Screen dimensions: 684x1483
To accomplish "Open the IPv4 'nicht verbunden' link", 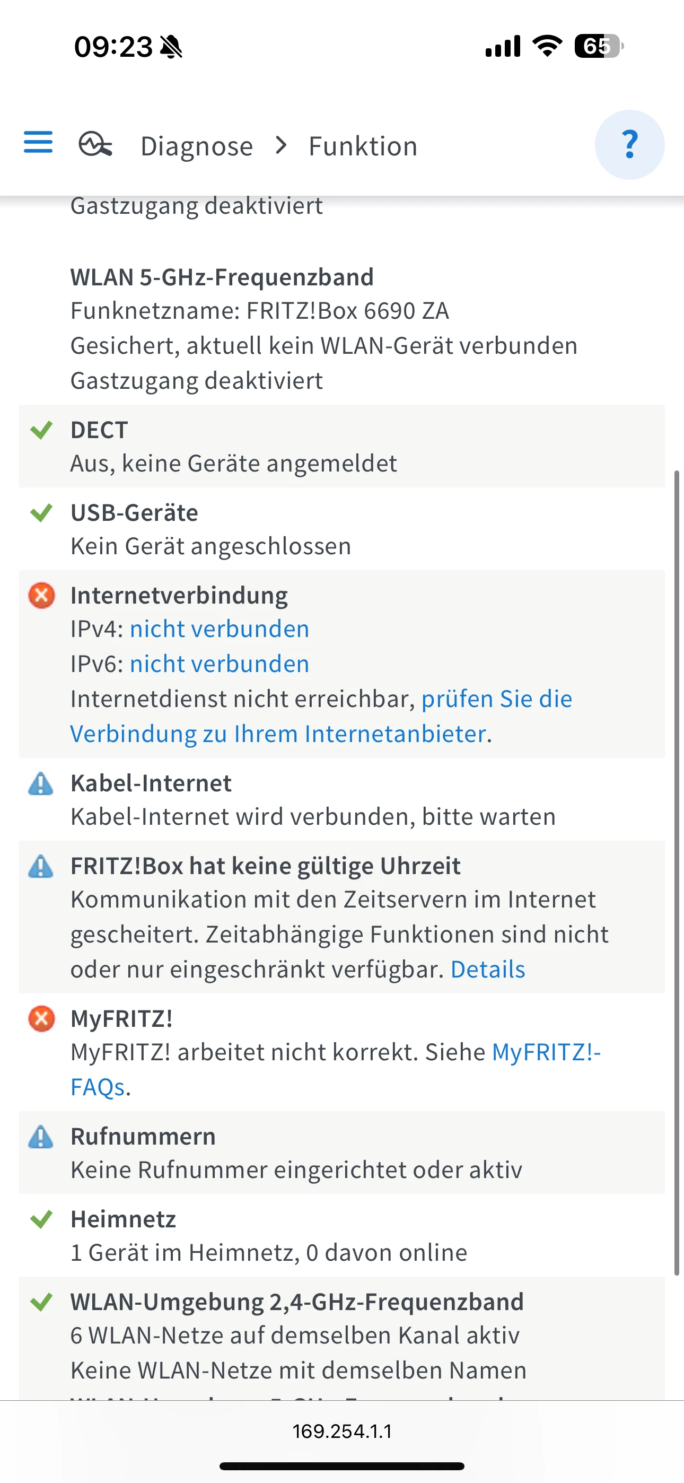I will pos(220,629).
